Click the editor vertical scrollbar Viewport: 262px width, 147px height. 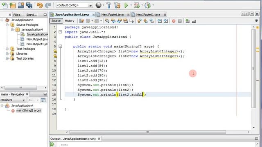click(x=253, y=69)
